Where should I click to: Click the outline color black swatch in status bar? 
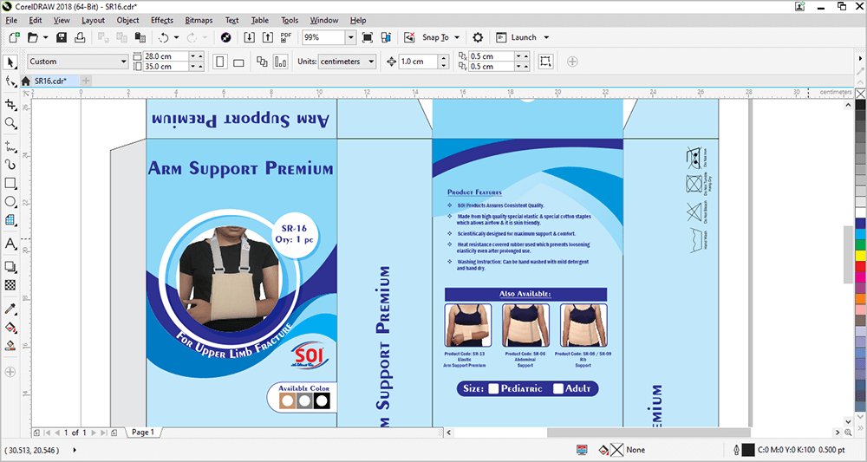pyautogui.click(x=748, y=450)
